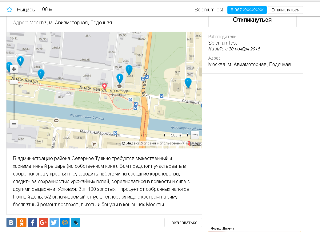Click small Откликнуться button in top bar
Screen dimensions: 320x232
pyautogui.click(x=285, y=10)
